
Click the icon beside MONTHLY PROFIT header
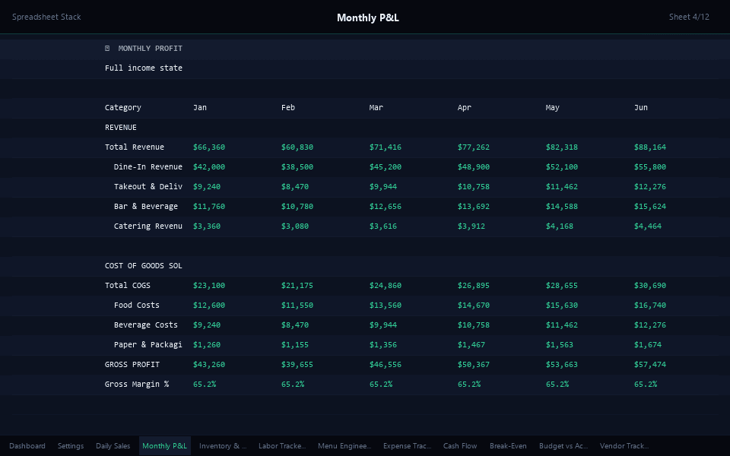(107, 49)
